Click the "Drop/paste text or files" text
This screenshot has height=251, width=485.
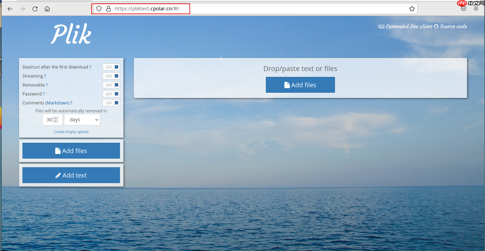point(300,69)
